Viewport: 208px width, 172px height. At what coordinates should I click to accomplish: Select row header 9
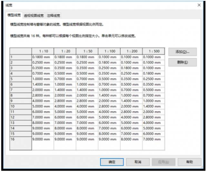[x=21, y=101]
